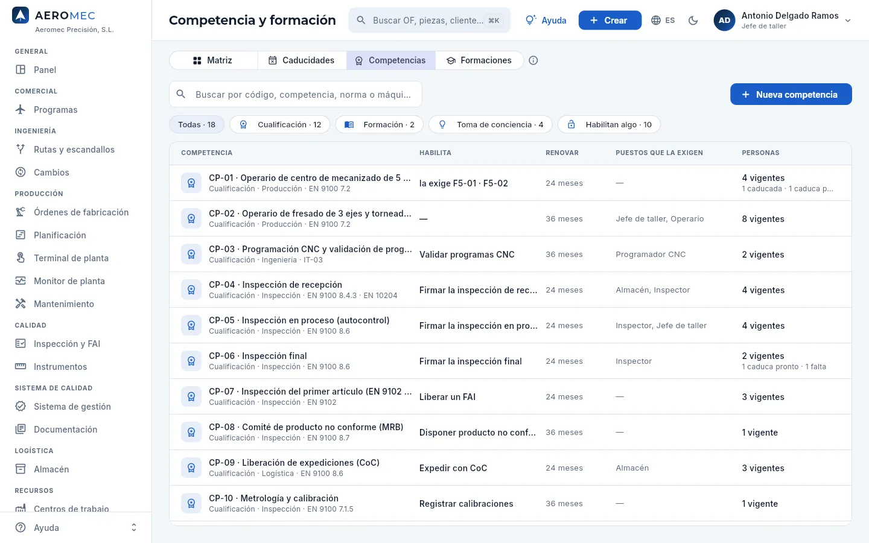This screenshot has width=869, height=543.
Task: Click the Cambios icon in sidebar
Action: pyautogui.click(x=21, y=172)
